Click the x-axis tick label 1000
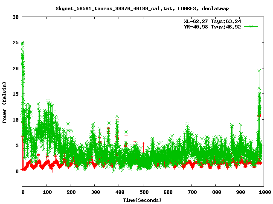Image resolution: width=273 pixels, height=204 pixels. click(x=265, y=192)
